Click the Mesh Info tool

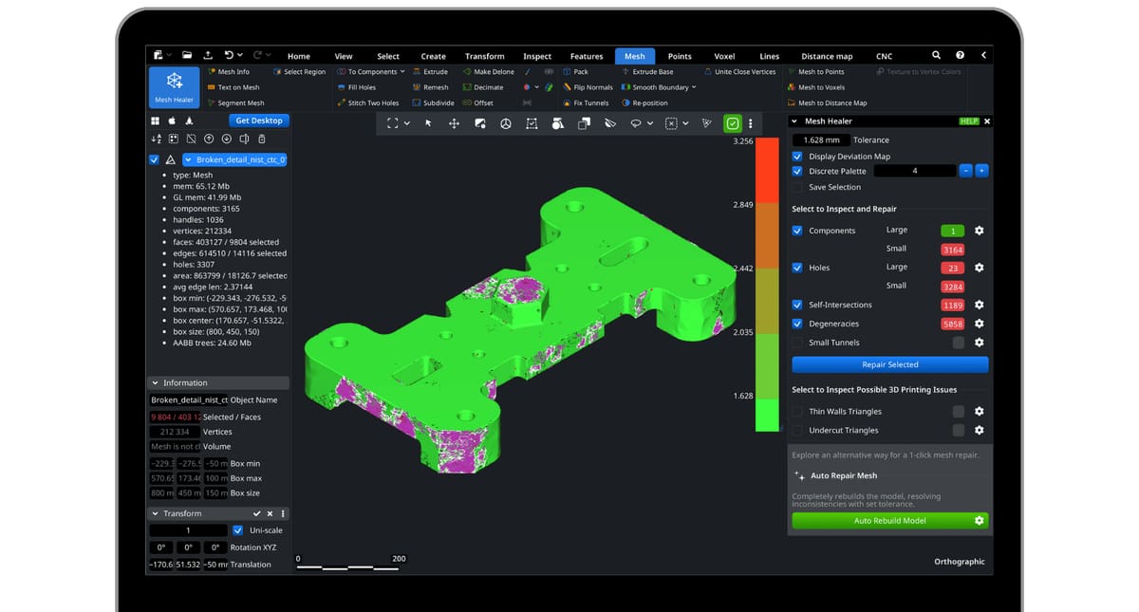click(x=228, y=72)
